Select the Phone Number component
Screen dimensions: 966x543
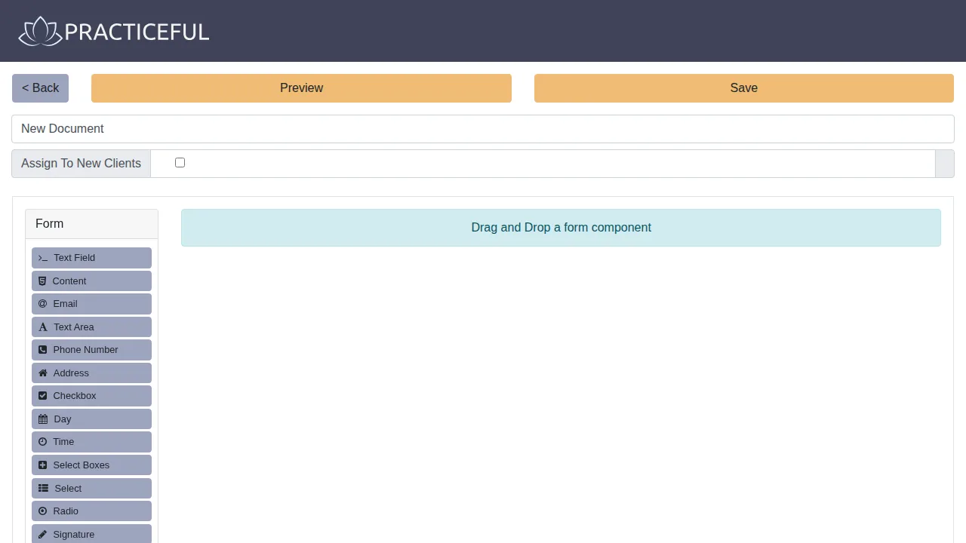click(91, 350)
